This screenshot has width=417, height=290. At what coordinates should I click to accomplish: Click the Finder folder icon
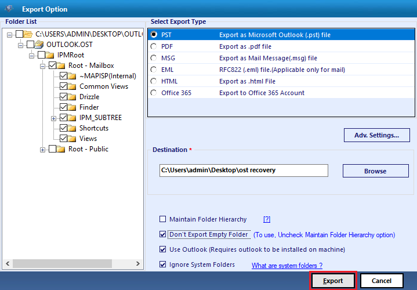[72, 107]
